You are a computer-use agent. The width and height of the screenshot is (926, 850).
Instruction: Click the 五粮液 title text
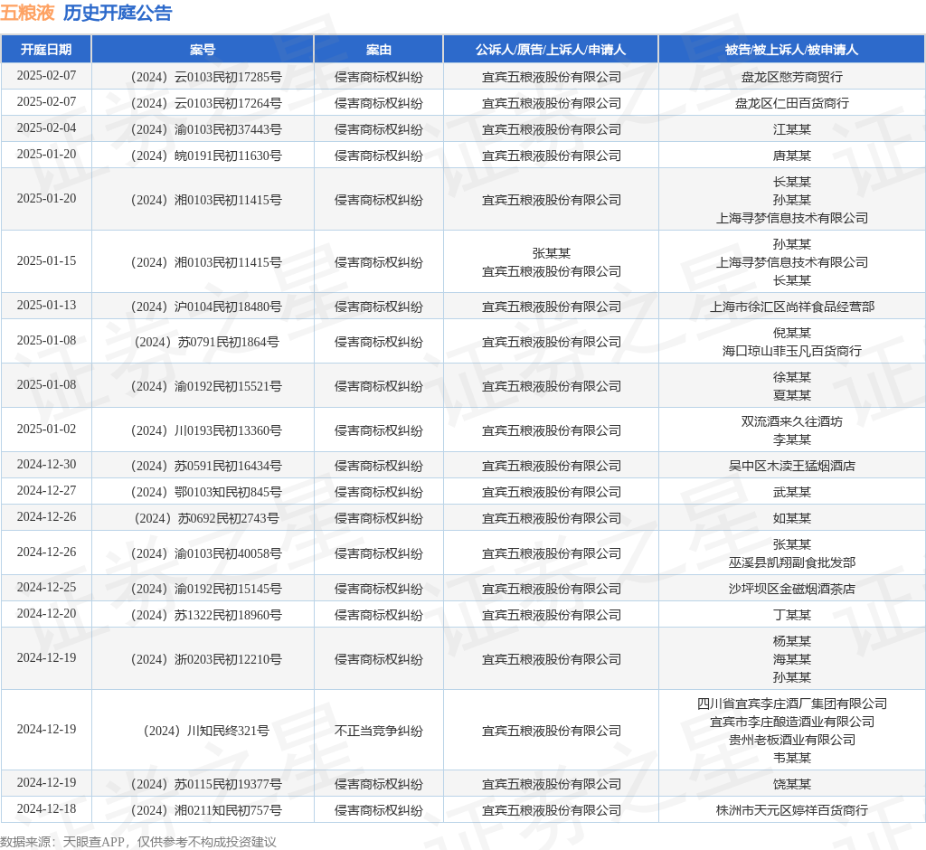27,13
